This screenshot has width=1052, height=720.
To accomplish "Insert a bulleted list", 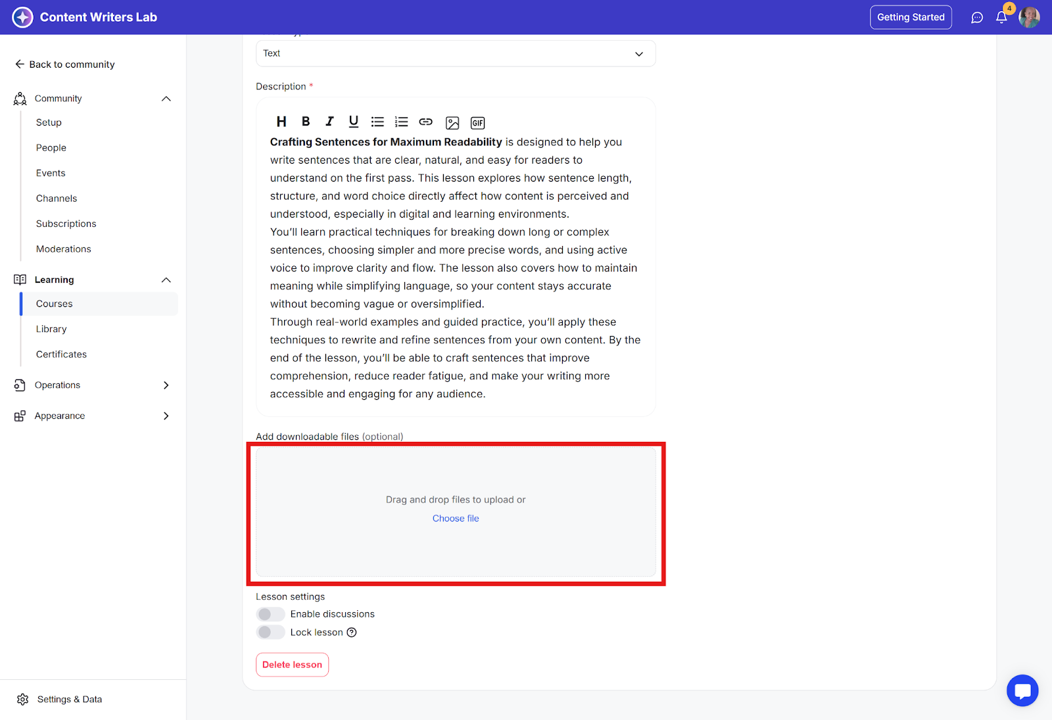I will click(377, 122).
